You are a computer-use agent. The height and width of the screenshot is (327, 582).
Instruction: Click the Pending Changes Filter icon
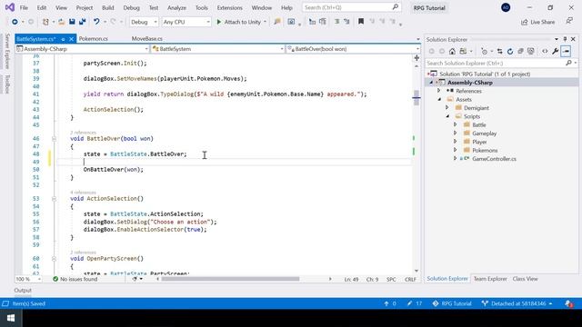[x=484, y=51]
